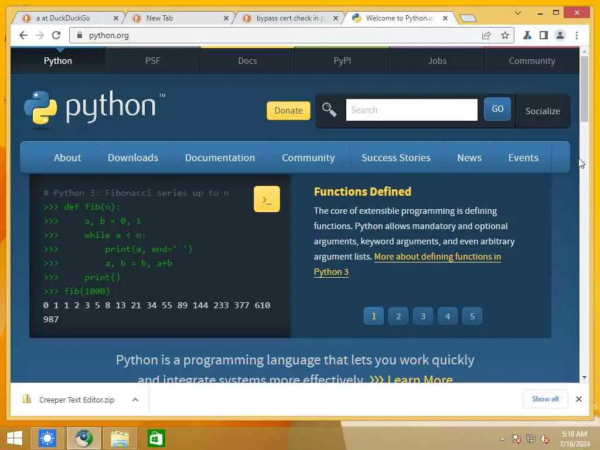Open the profile avatar menu

click(560, 36)
